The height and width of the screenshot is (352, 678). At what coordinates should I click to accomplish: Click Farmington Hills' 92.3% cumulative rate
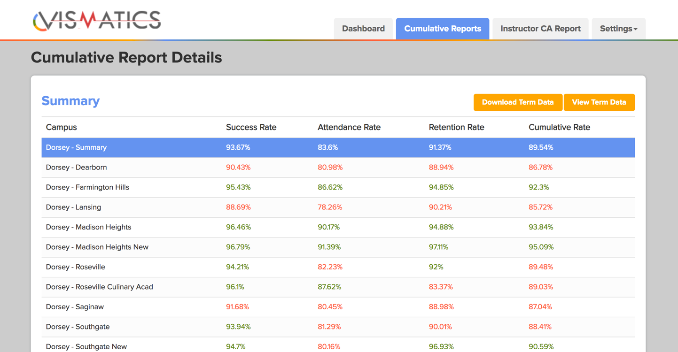(x=538, y=187)
